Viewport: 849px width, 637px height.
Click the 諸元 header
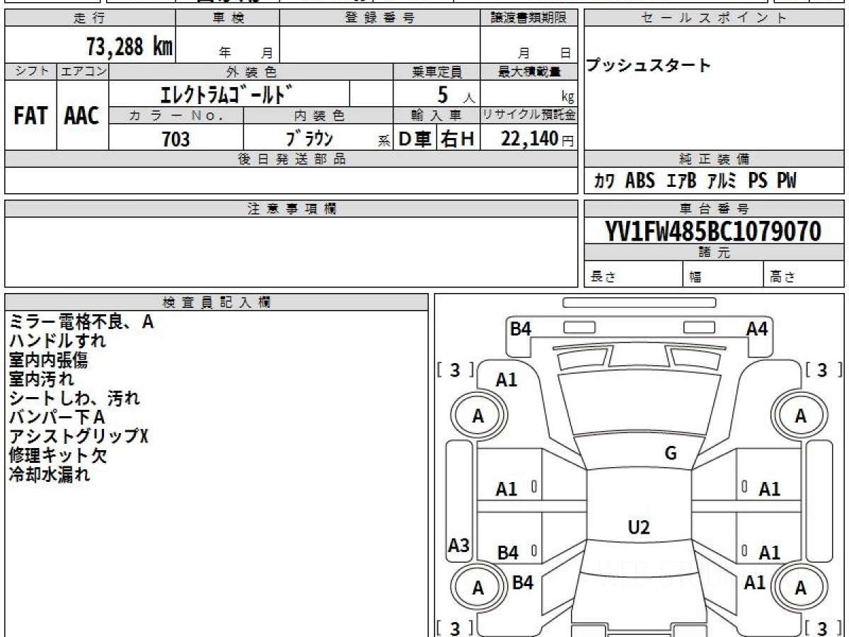tap(714, 253)
